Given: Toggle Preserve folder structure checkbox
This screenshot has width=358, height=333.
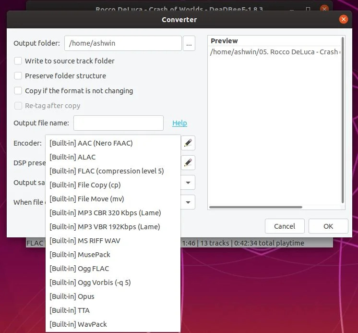Looking at the screenshot, I should pos(18,76).
